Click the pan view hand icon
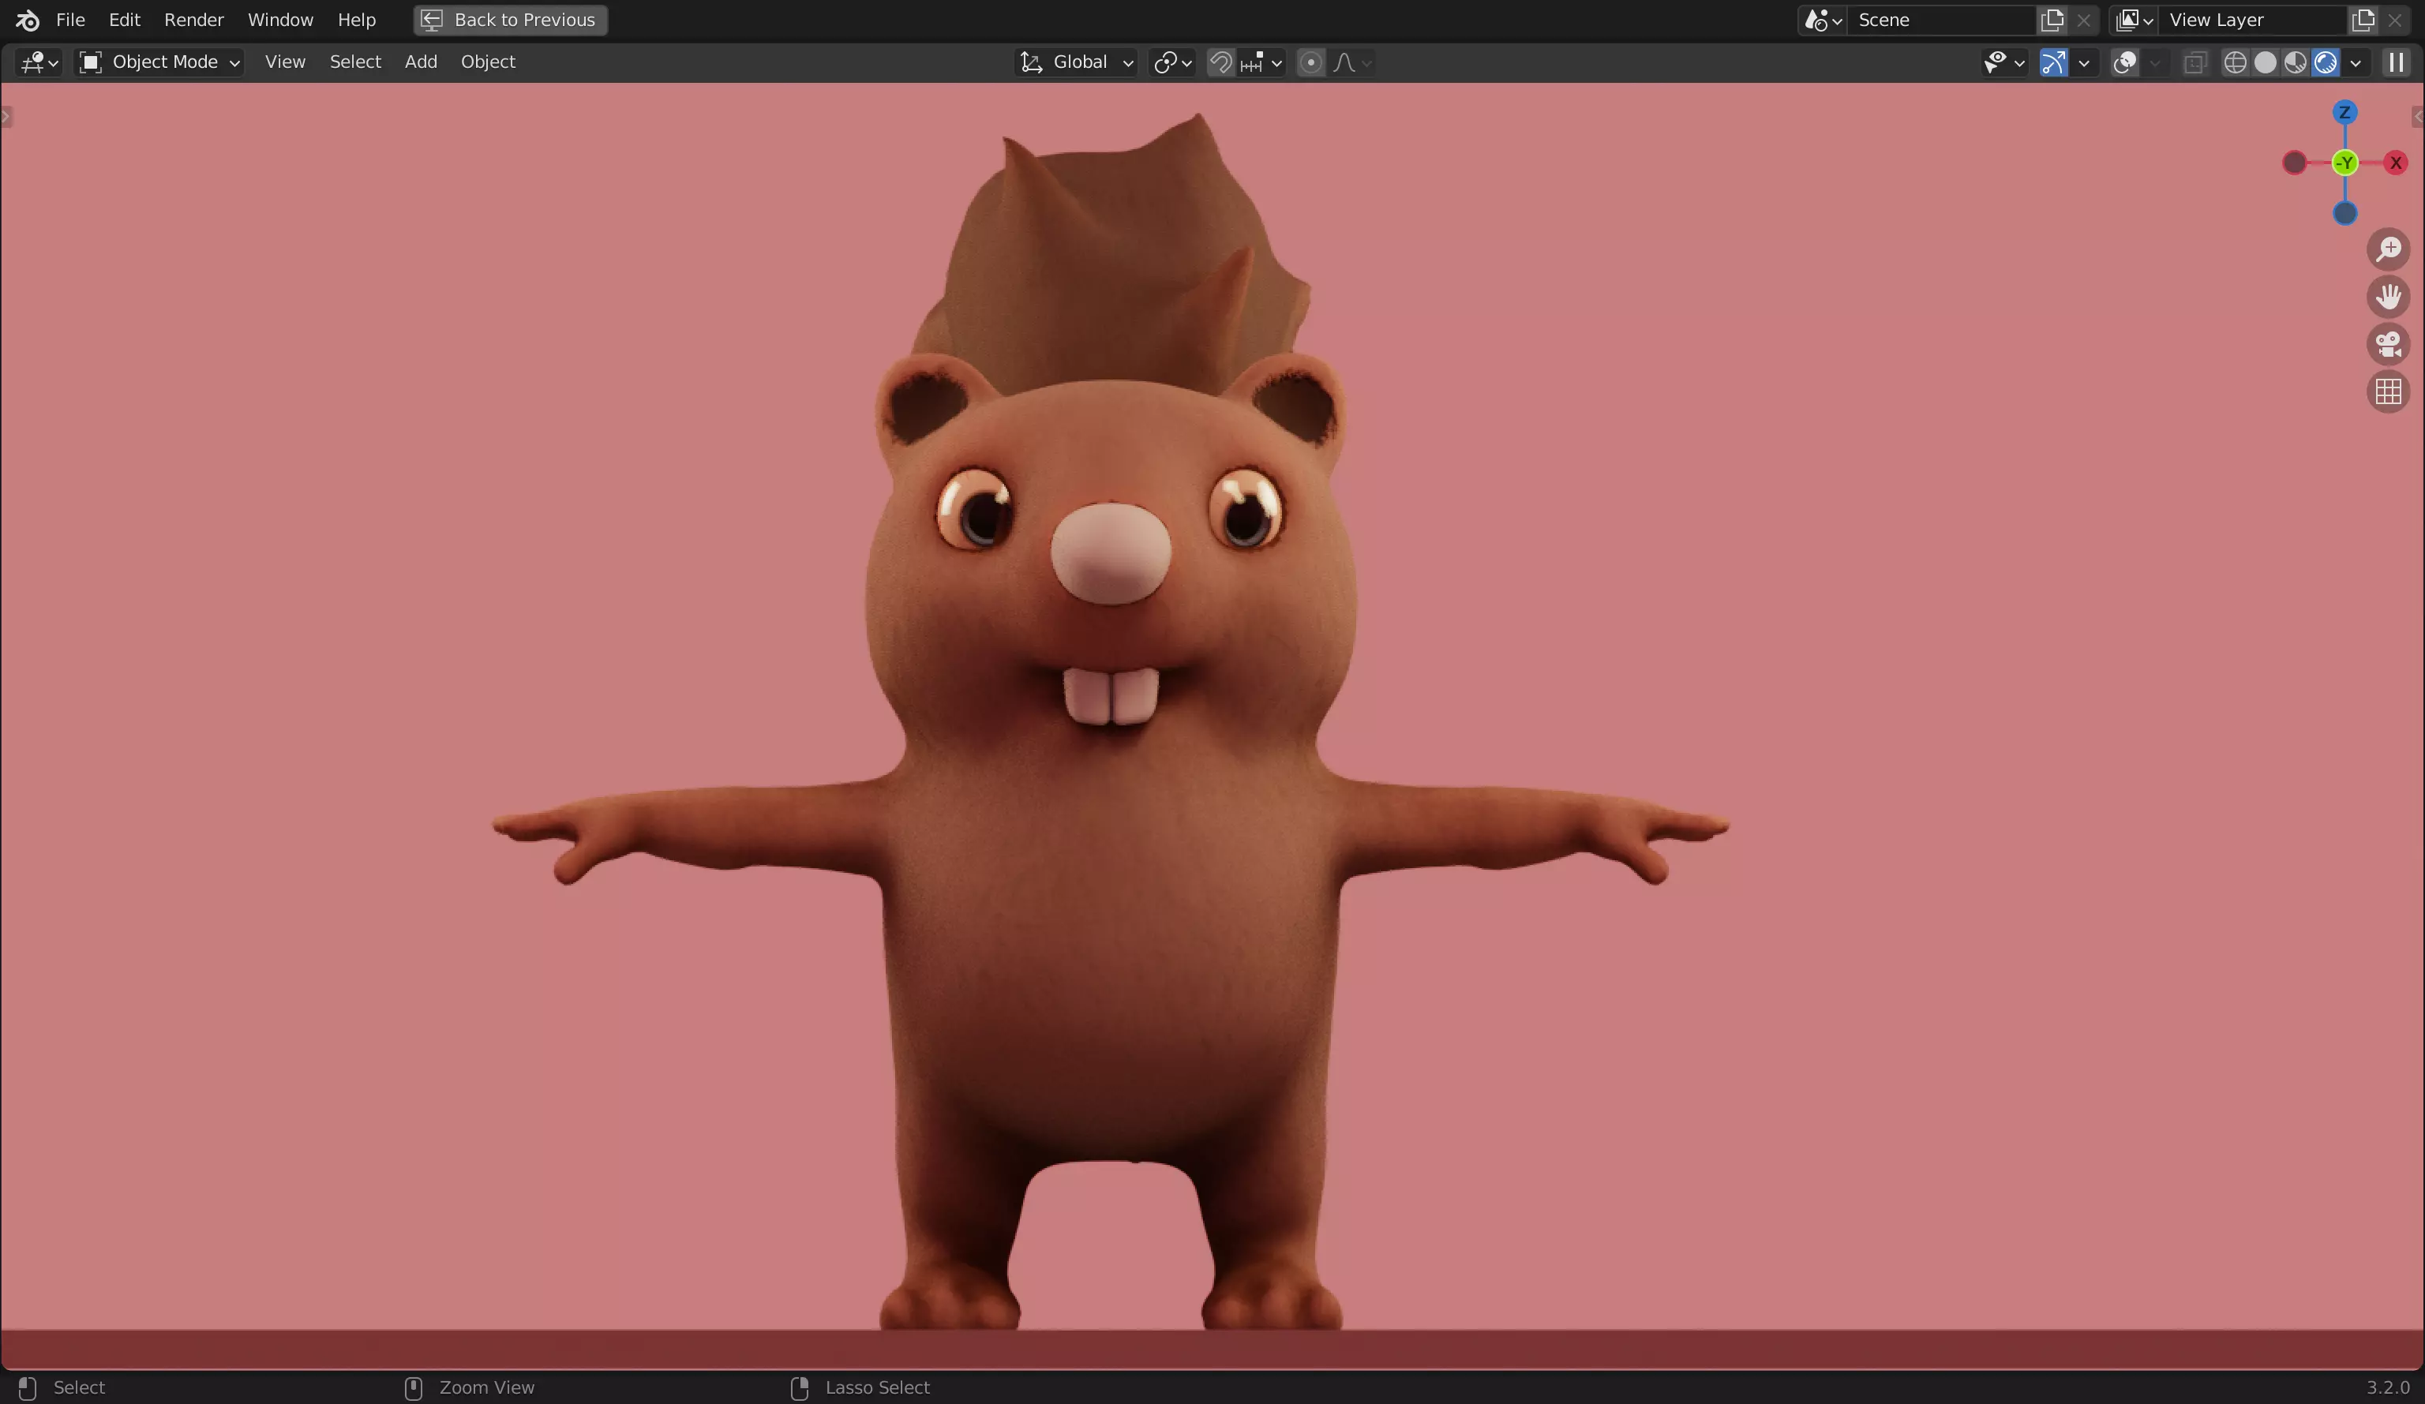 tap(2387, 297)
